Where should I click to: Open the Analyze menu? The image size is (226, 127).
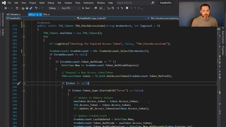coord(68,3)
